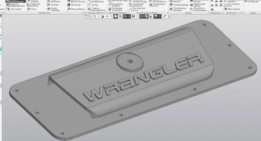Create a Спираль цилиндрическая
Image resolution: width=261 pixels, height=141 pixels.
[97, 9]
